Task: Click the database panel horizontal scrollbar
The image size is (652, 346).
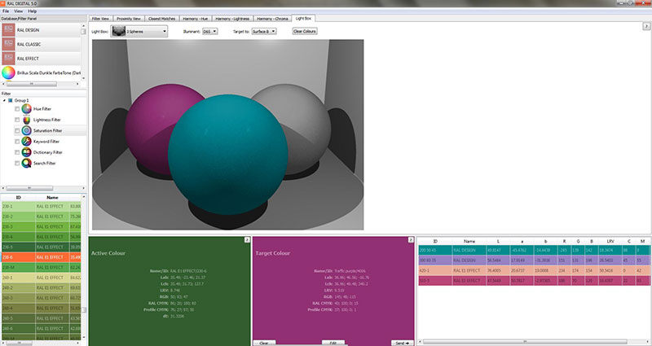Action: click(42, 84)
